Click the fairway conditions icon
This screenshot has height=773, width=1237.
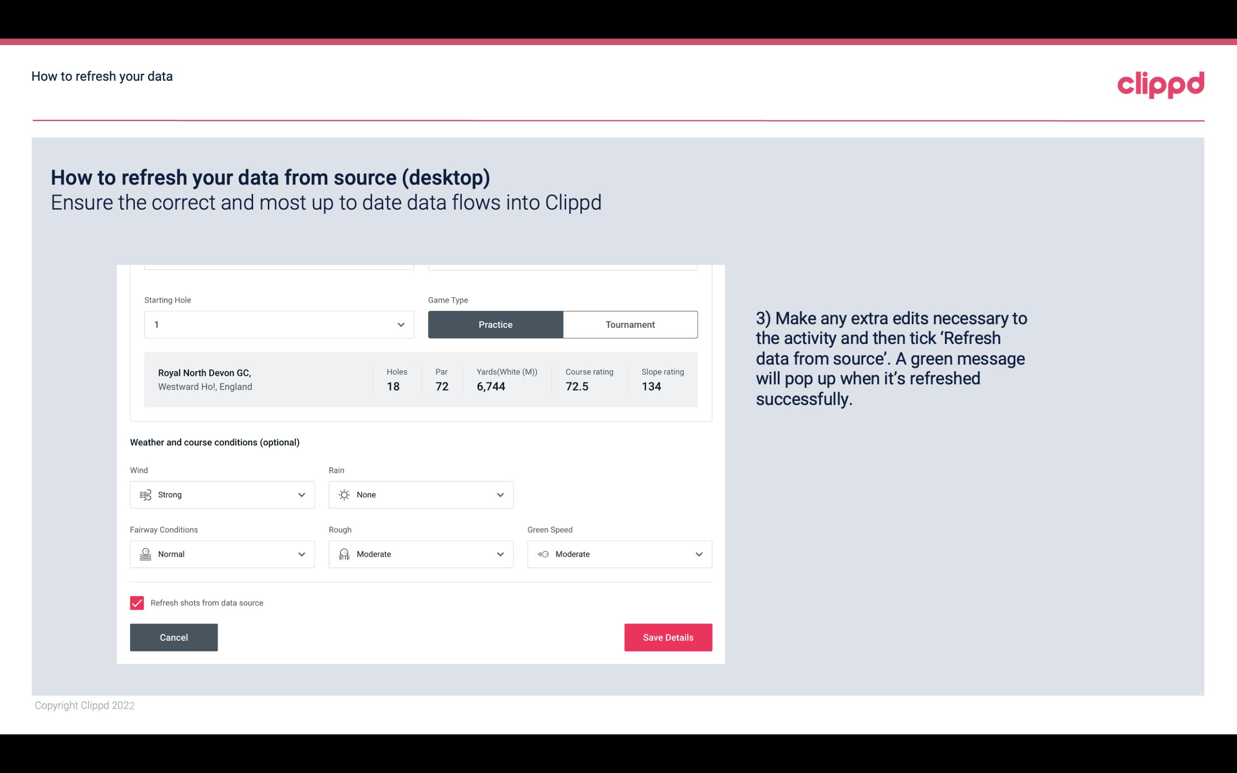pos(144,554)
